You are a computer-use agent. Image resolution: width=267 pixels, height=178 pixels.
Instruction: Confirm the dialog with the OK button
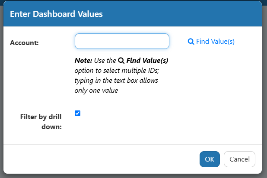point(210,159)
